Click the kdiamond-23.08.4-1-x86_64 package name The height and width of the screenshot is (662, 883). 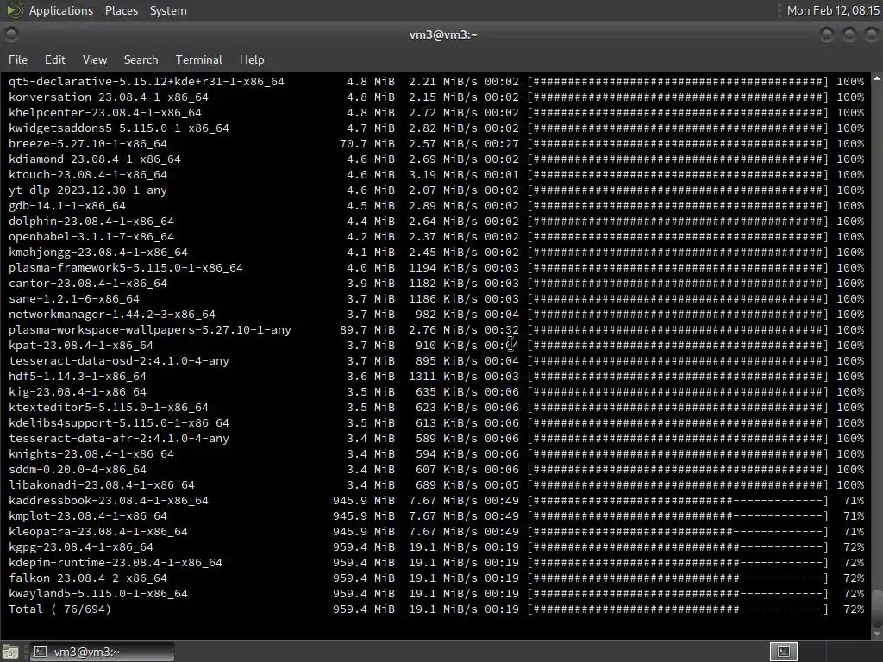click(x=95, y=159)
